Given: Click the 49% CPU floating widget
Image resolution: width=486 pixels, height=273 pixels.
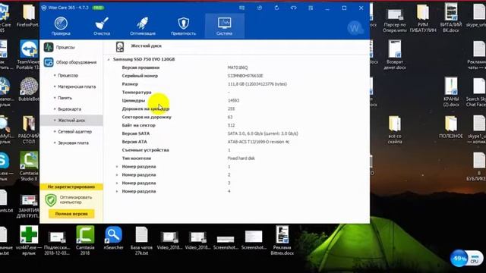Looking at the screenshot, I should [467, 258].
